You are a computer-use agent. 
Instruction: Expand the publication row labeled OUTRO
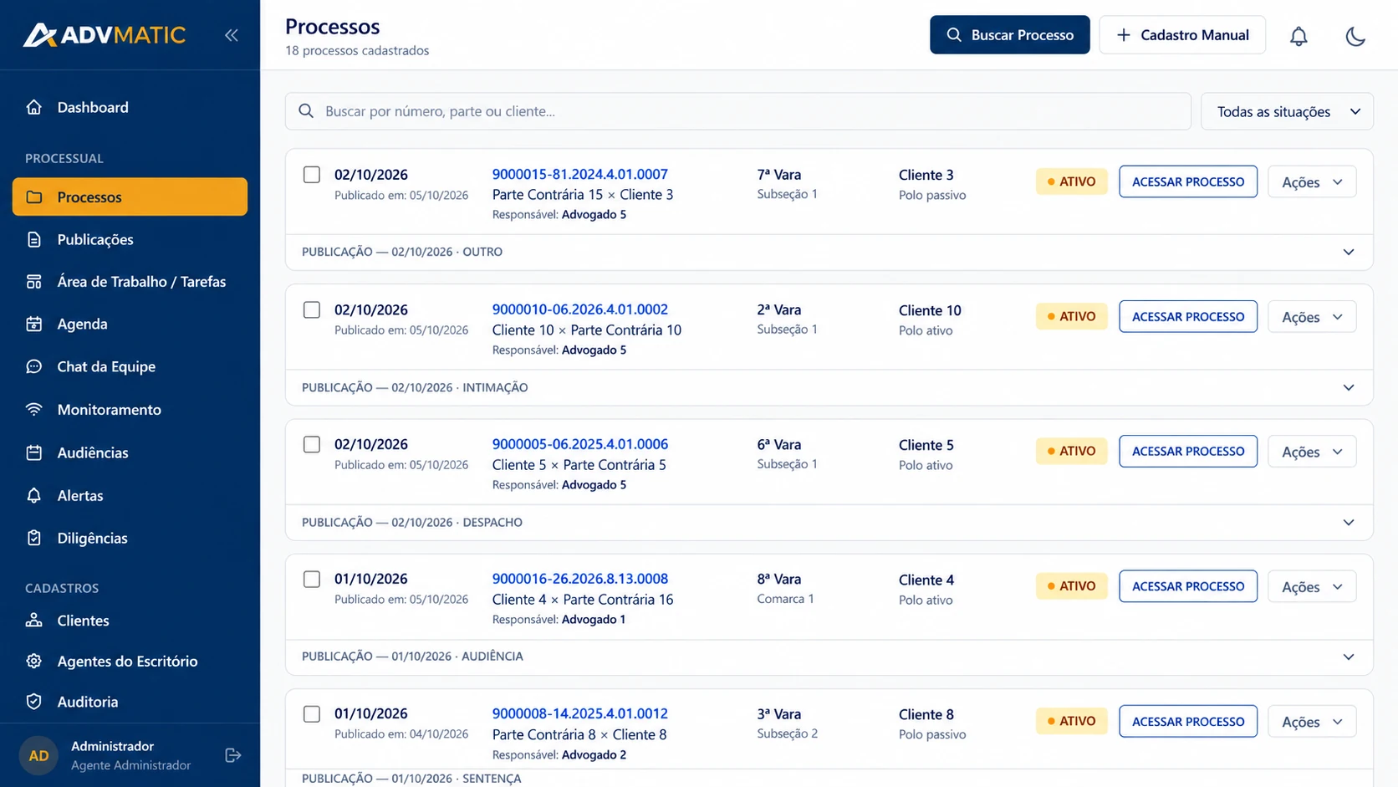pos(829,252)
